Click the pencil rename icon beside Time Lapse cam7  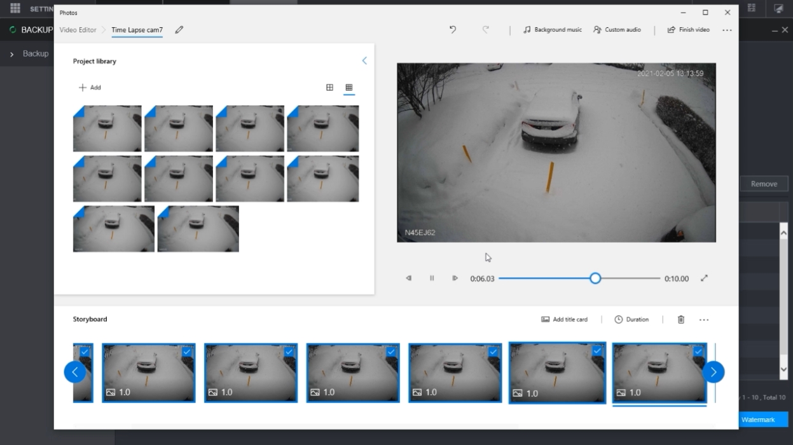(179, 30)
